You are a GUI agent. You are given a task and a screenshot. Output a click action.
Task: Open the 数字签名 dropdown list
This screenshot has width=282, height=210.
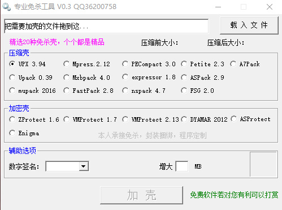tap(84, 166)
